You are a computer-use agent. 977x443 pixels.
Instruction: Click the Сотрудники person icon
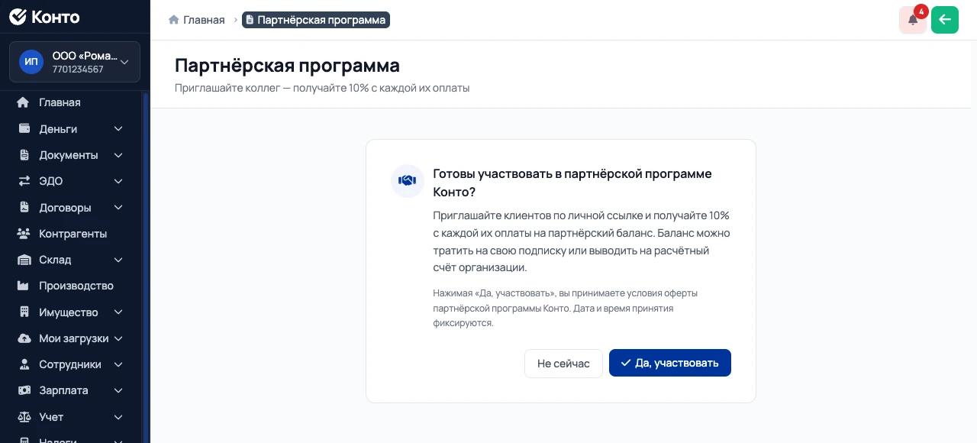[x=24, y=364]
